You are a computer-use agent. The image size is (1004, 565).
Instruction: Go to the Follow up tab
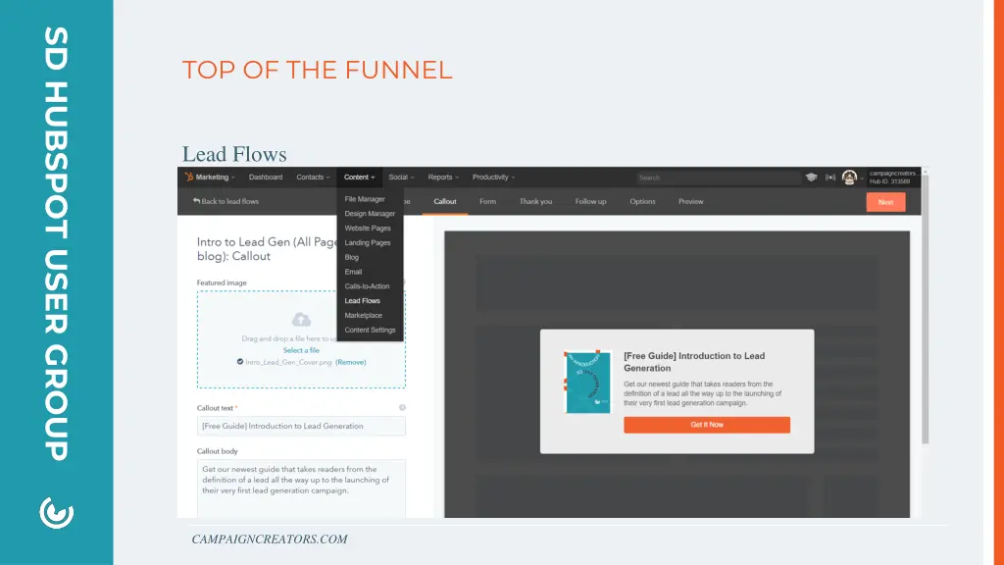click(590, 202)
